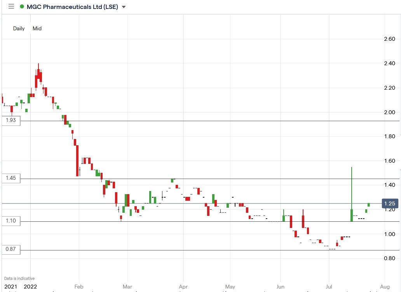The image size is (401, 292).
Task: Toggle the Daily chart interval
Action: click(19, 28)
